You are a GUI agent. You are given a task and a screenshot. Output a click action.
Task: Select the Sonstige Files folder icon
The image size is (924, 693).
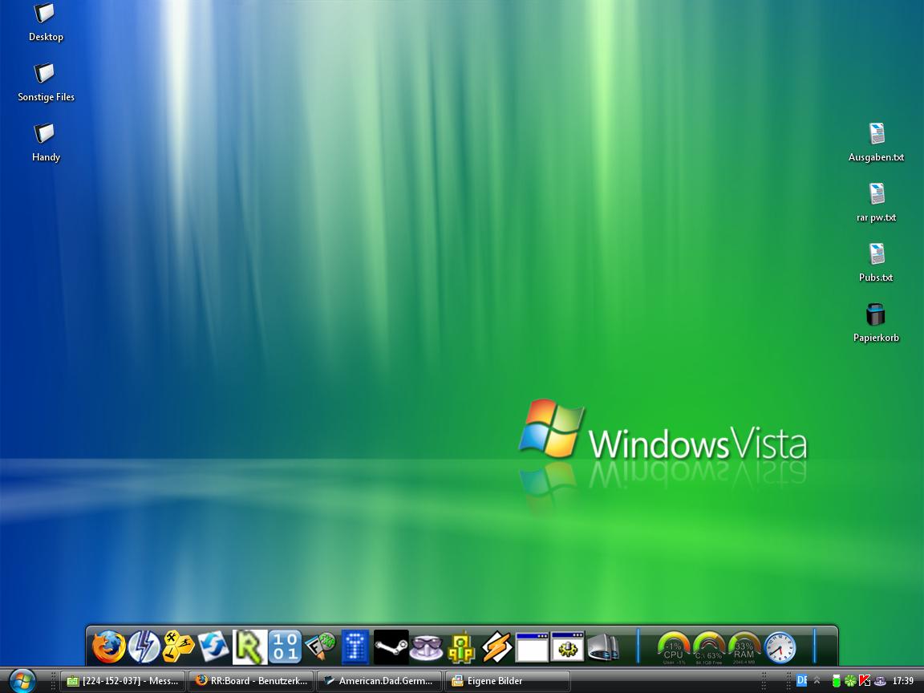coord(46,83)
